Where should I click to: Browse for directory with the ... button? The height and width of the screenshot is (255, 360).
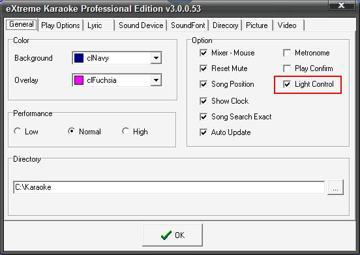point(335,187)
